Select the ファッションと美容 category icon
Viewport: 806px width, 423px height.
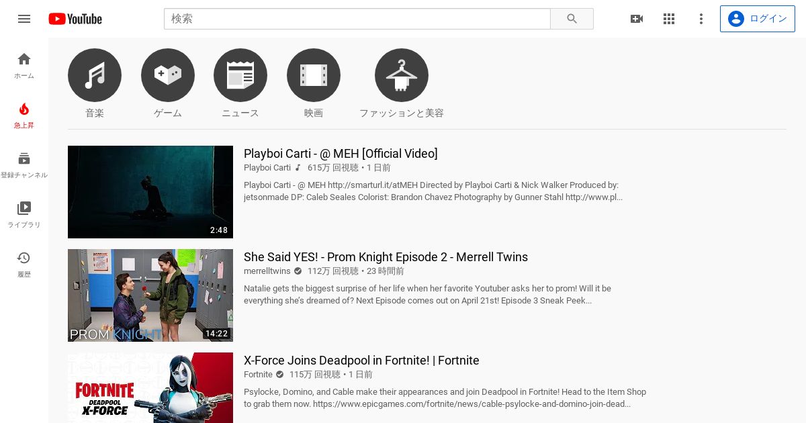pyautogui.click(x=402, y=75)
